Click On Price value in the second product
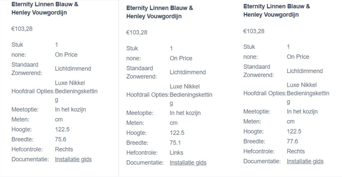Screen dimensions: 342x177 pos(181,58)
